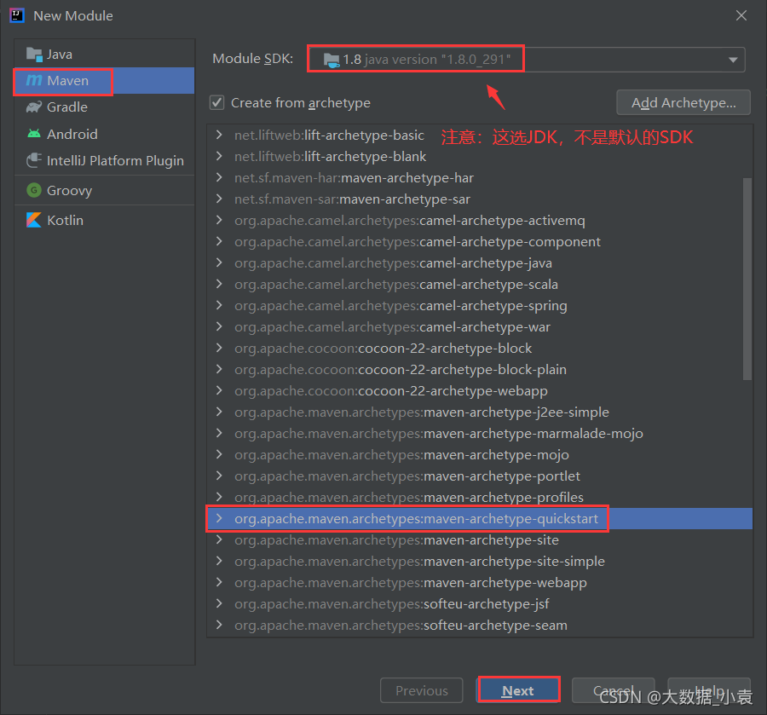The width and height of the screenshot is (767, 715).
Task: Select maven-archetype-marmalade-mojo row
Action: click(479, 433)
